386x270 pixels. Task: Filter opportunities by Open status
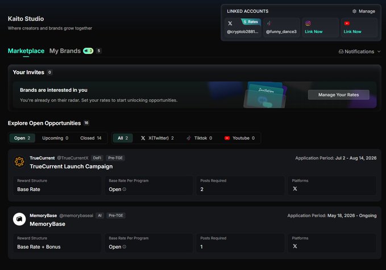point(22,138)
